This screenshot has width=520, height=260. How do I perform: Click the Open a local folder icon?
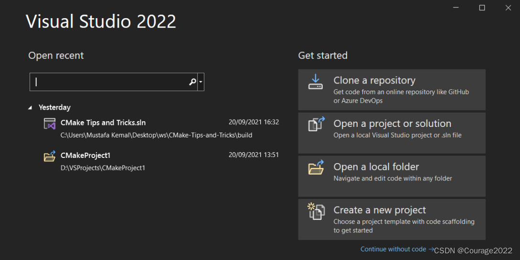coord(317,167)
